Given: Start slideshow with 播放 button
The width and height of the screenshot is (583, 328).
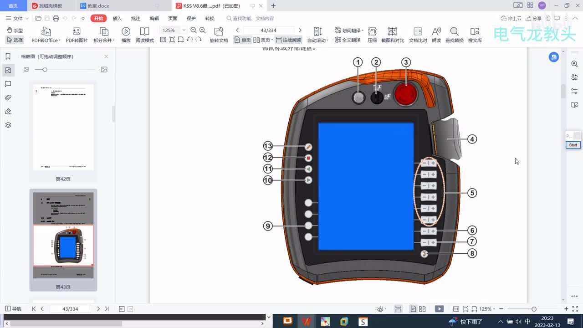Looking at the screenshot, I should tap(126, 35).
